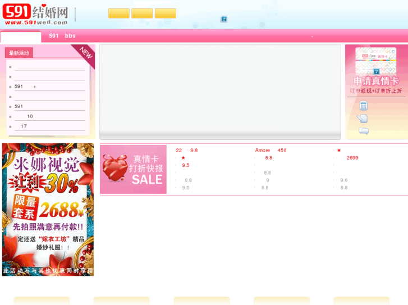Open the 'Amore 450' discount entry
The image size is (408, 305).
pyautogui.click(x=271, y=151)
